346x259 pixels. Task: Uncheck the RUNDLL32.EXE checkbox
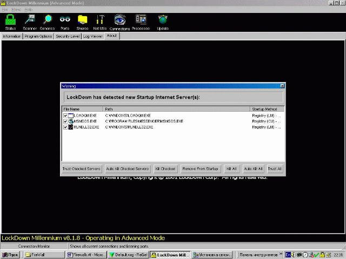pyautogui.click(x=65, y=127)
